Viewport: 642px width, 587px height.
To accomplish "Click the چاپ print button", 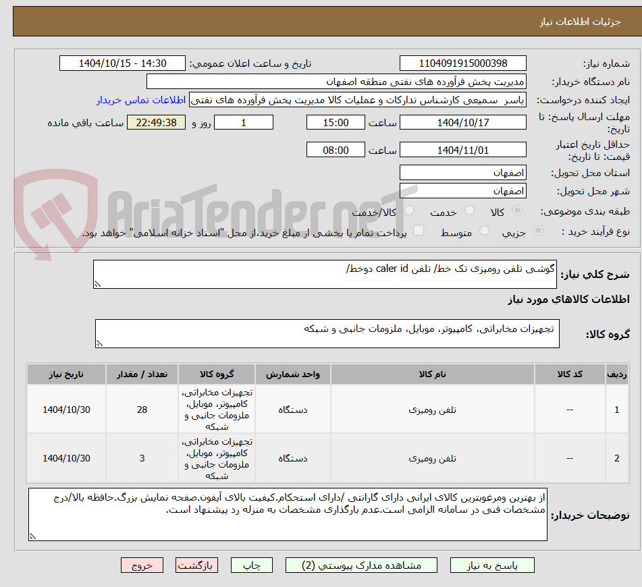I will pyautogui.click(x=251, y=565).
